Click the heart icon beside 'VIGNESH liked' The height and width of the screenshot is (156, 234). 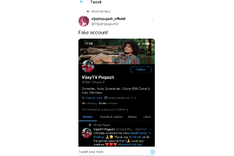[88, 12]
